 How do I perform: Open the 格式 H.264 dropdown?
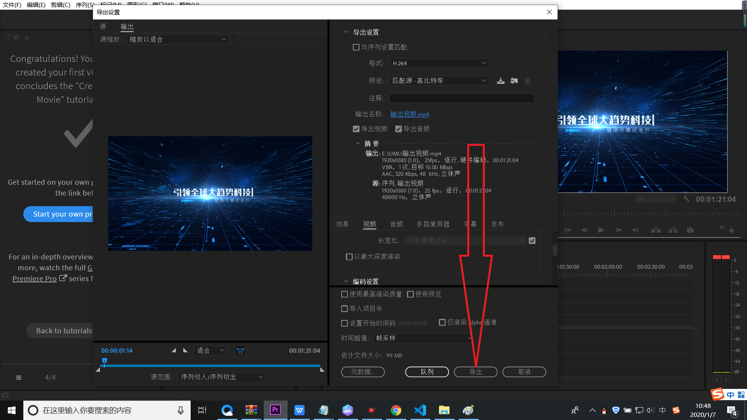coord(438,63)
